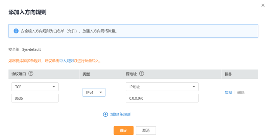The image size is (267, 139).
Task: Click the 0.0.0.0/0 source address field
Action: pos(162,98)
